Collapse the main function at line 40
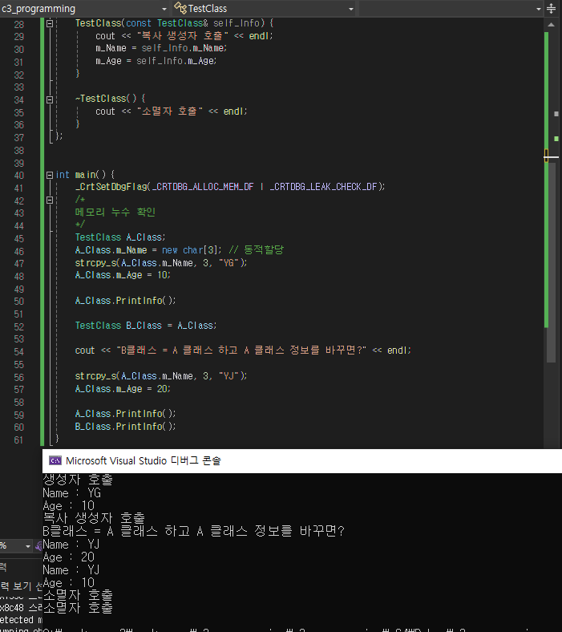This screenshot has width=562, height=632. [50, 175]
